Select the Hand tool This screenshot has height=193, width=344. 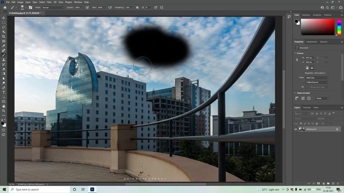[4, 106]
